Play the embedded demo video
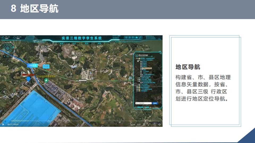255x143 pixels. coord(3,124)
